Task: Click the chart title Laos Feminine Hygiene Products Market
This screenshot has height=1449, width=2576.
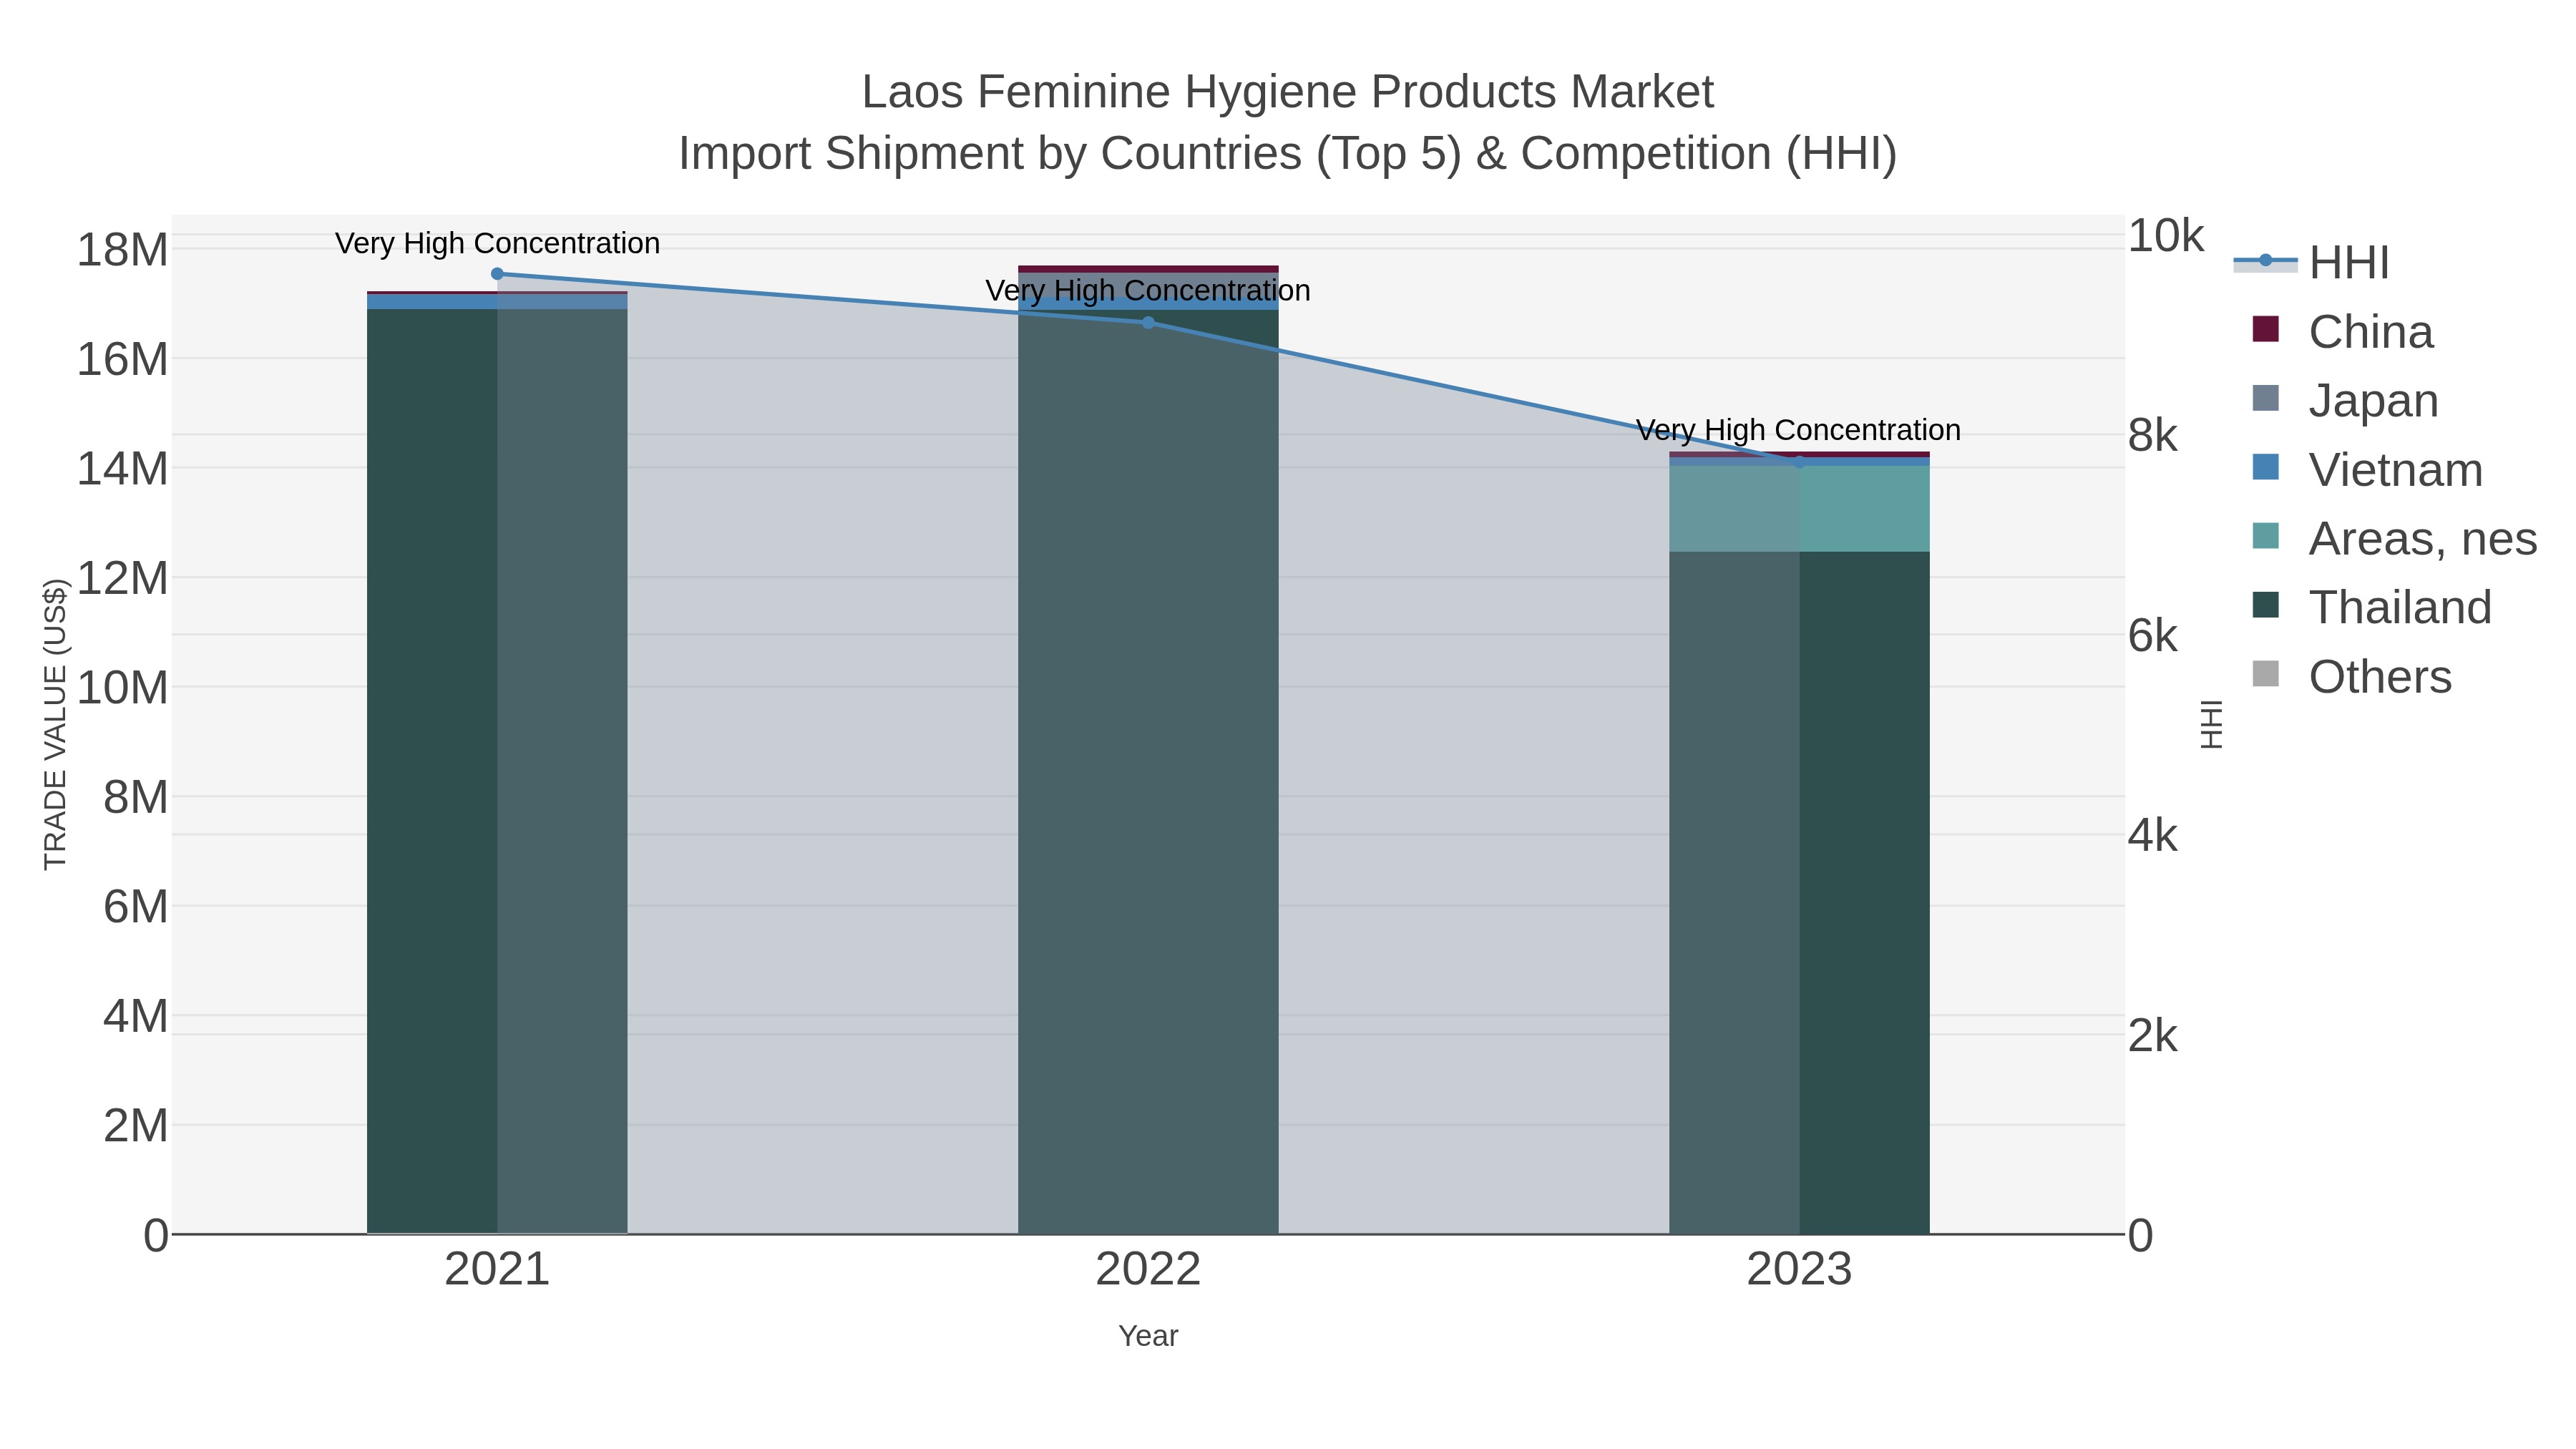Action: point(1288,92)
